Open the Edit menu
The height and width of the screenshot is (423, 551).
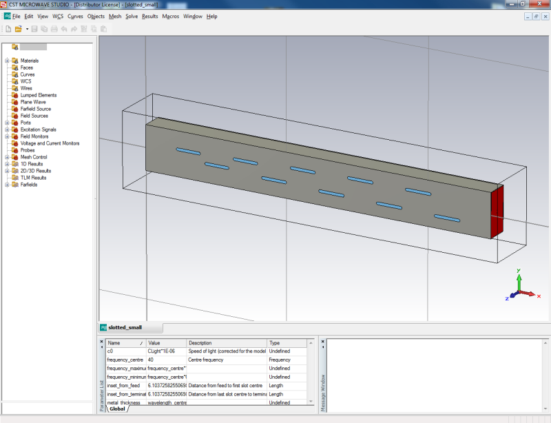pos(28,16)
